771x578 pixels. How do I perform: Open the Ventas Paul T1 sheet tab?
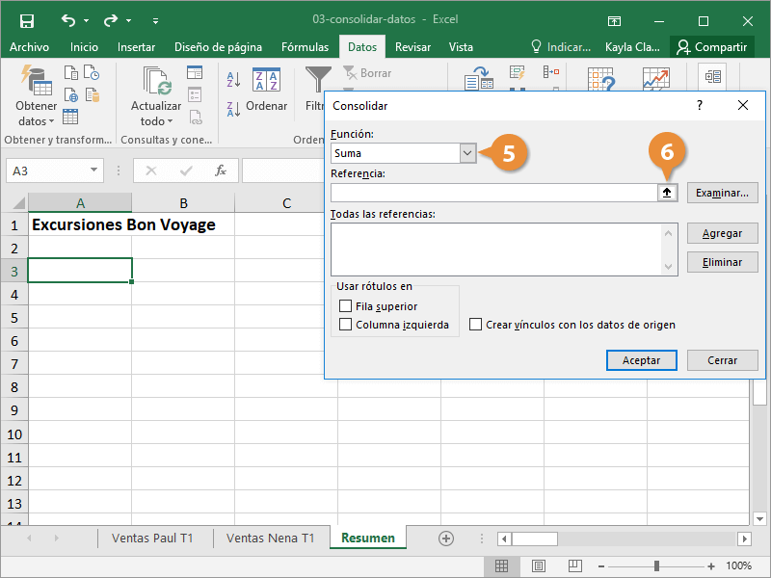[152, 539]
